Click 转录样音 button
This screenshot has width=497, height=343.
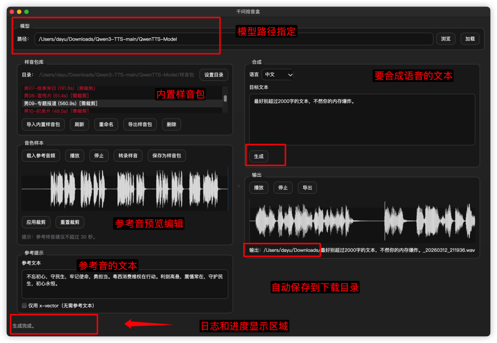point(128,156)
